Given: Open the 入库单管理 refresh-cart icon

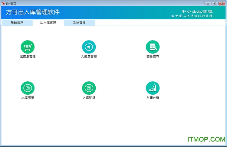Looking at the screenshot, I should pyautogui.click(x=89, y=47).
